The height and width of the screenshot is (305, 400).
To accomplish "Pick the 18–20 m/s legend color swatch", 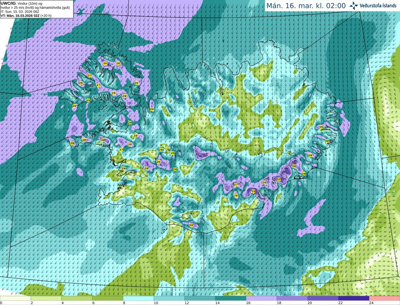I will point(292,298).
